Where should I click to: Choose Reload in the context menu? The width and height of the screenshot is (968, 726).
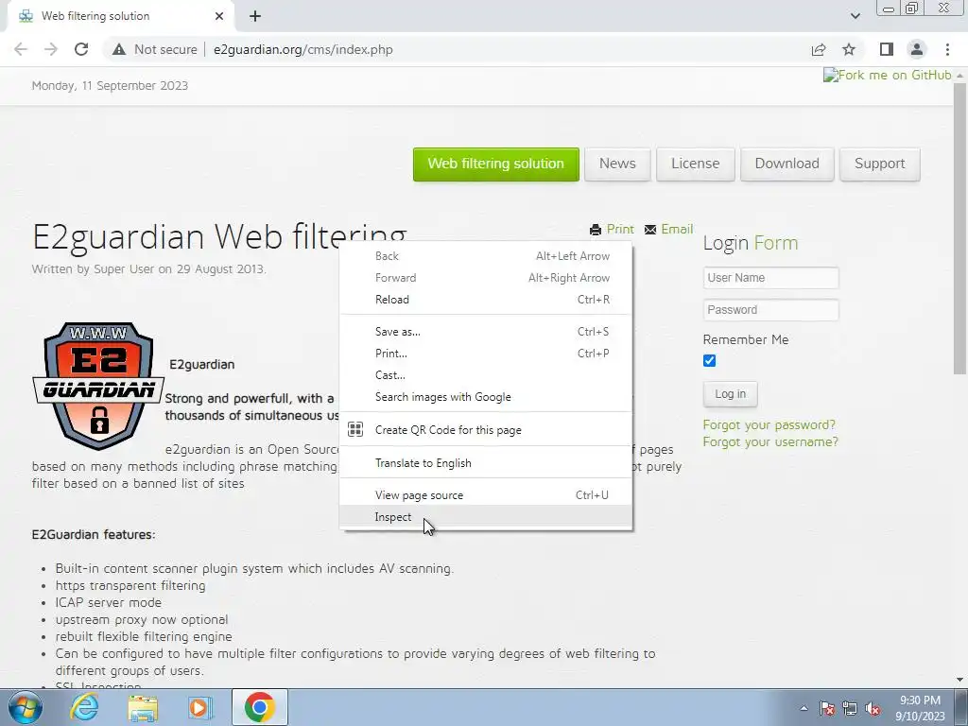[486, 300]
